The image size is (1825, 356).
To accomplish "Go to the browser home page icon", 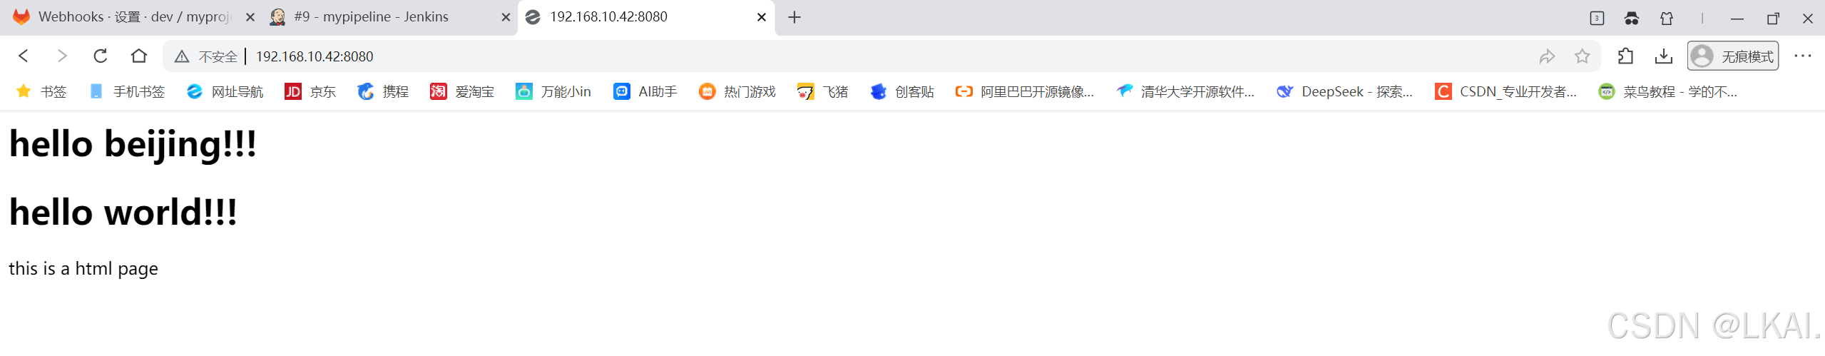I will pos(139,56).
